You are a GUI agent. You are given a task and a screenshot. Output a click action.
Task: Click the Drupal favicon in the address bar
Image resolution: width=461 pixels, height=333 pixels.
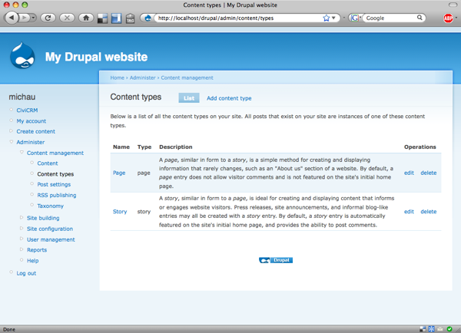click(148, 18)
